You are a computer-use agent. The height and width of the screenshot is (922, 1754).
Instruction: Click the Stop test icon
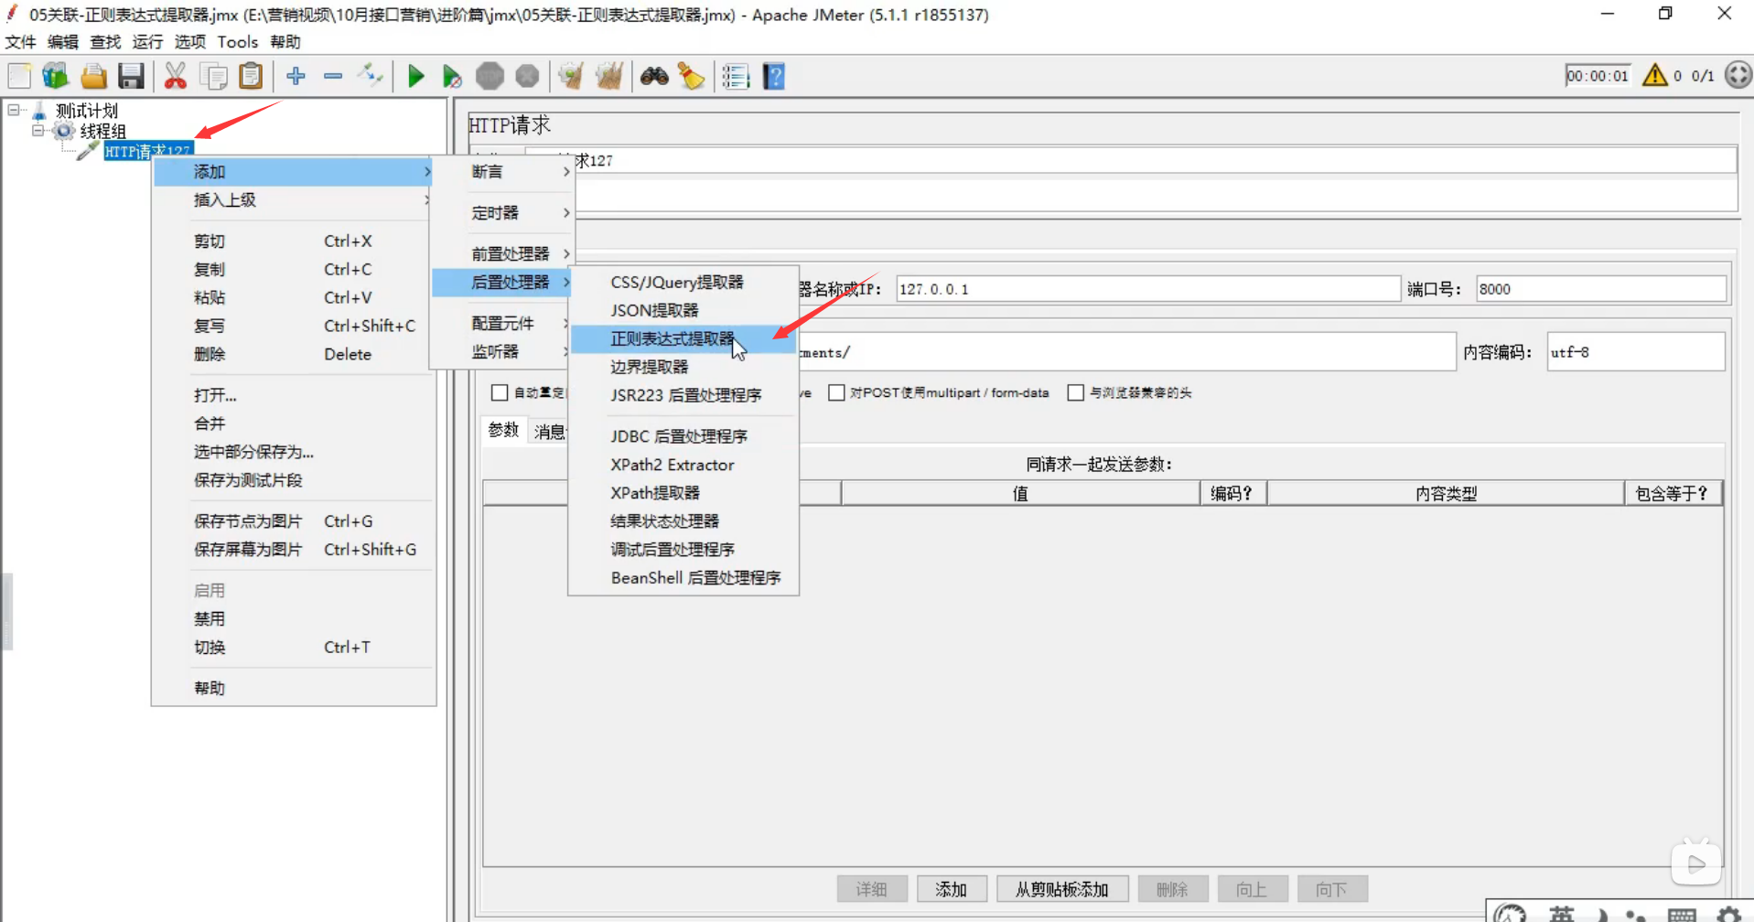tap(490, 76)
